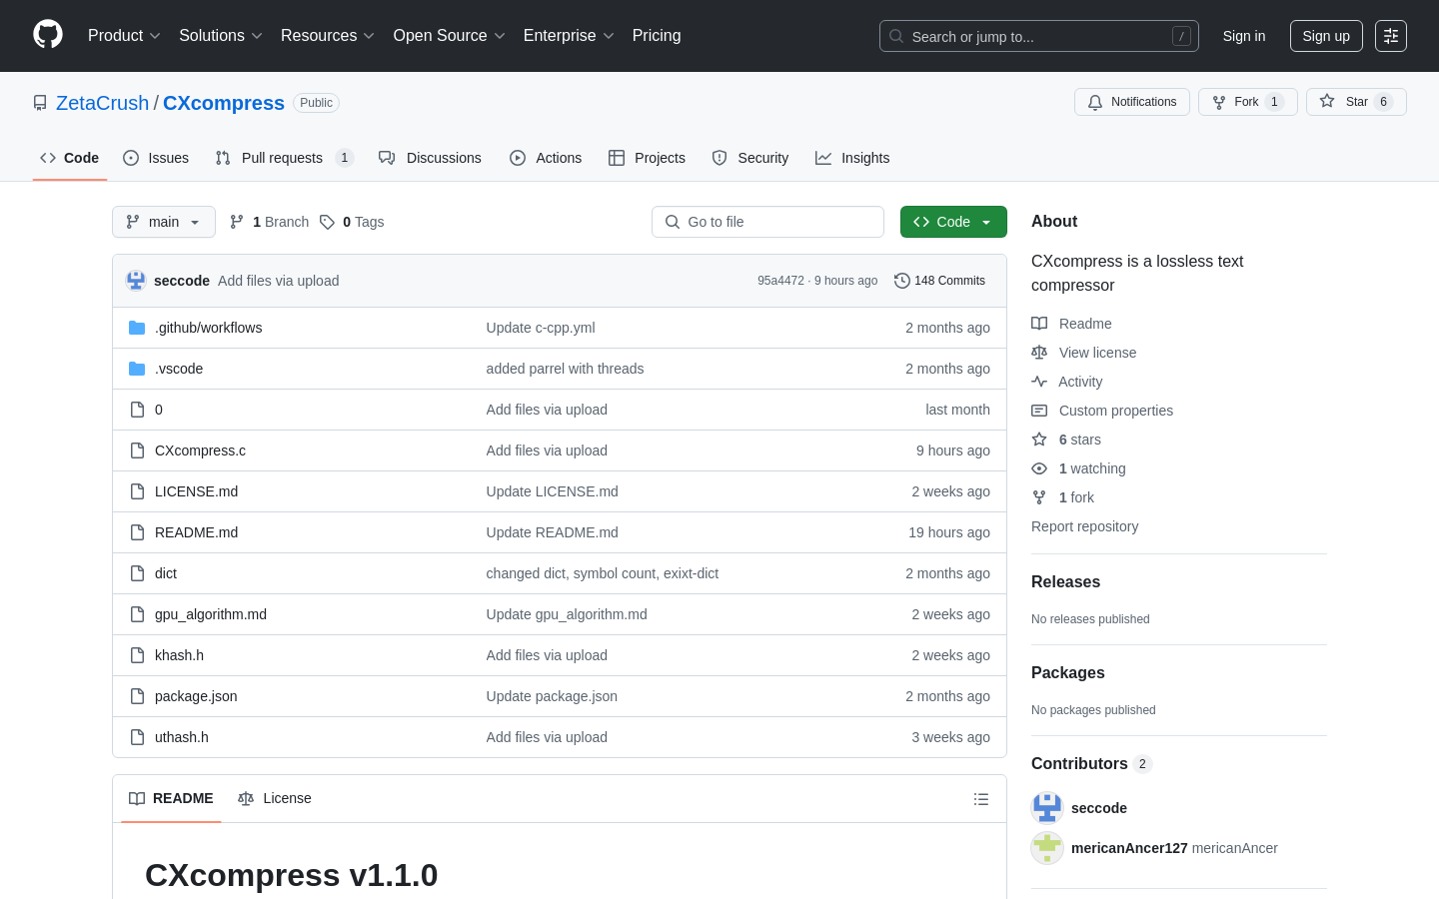Open the Projects tab
This screenshot has height=899, width=1439.
[648, 158]
